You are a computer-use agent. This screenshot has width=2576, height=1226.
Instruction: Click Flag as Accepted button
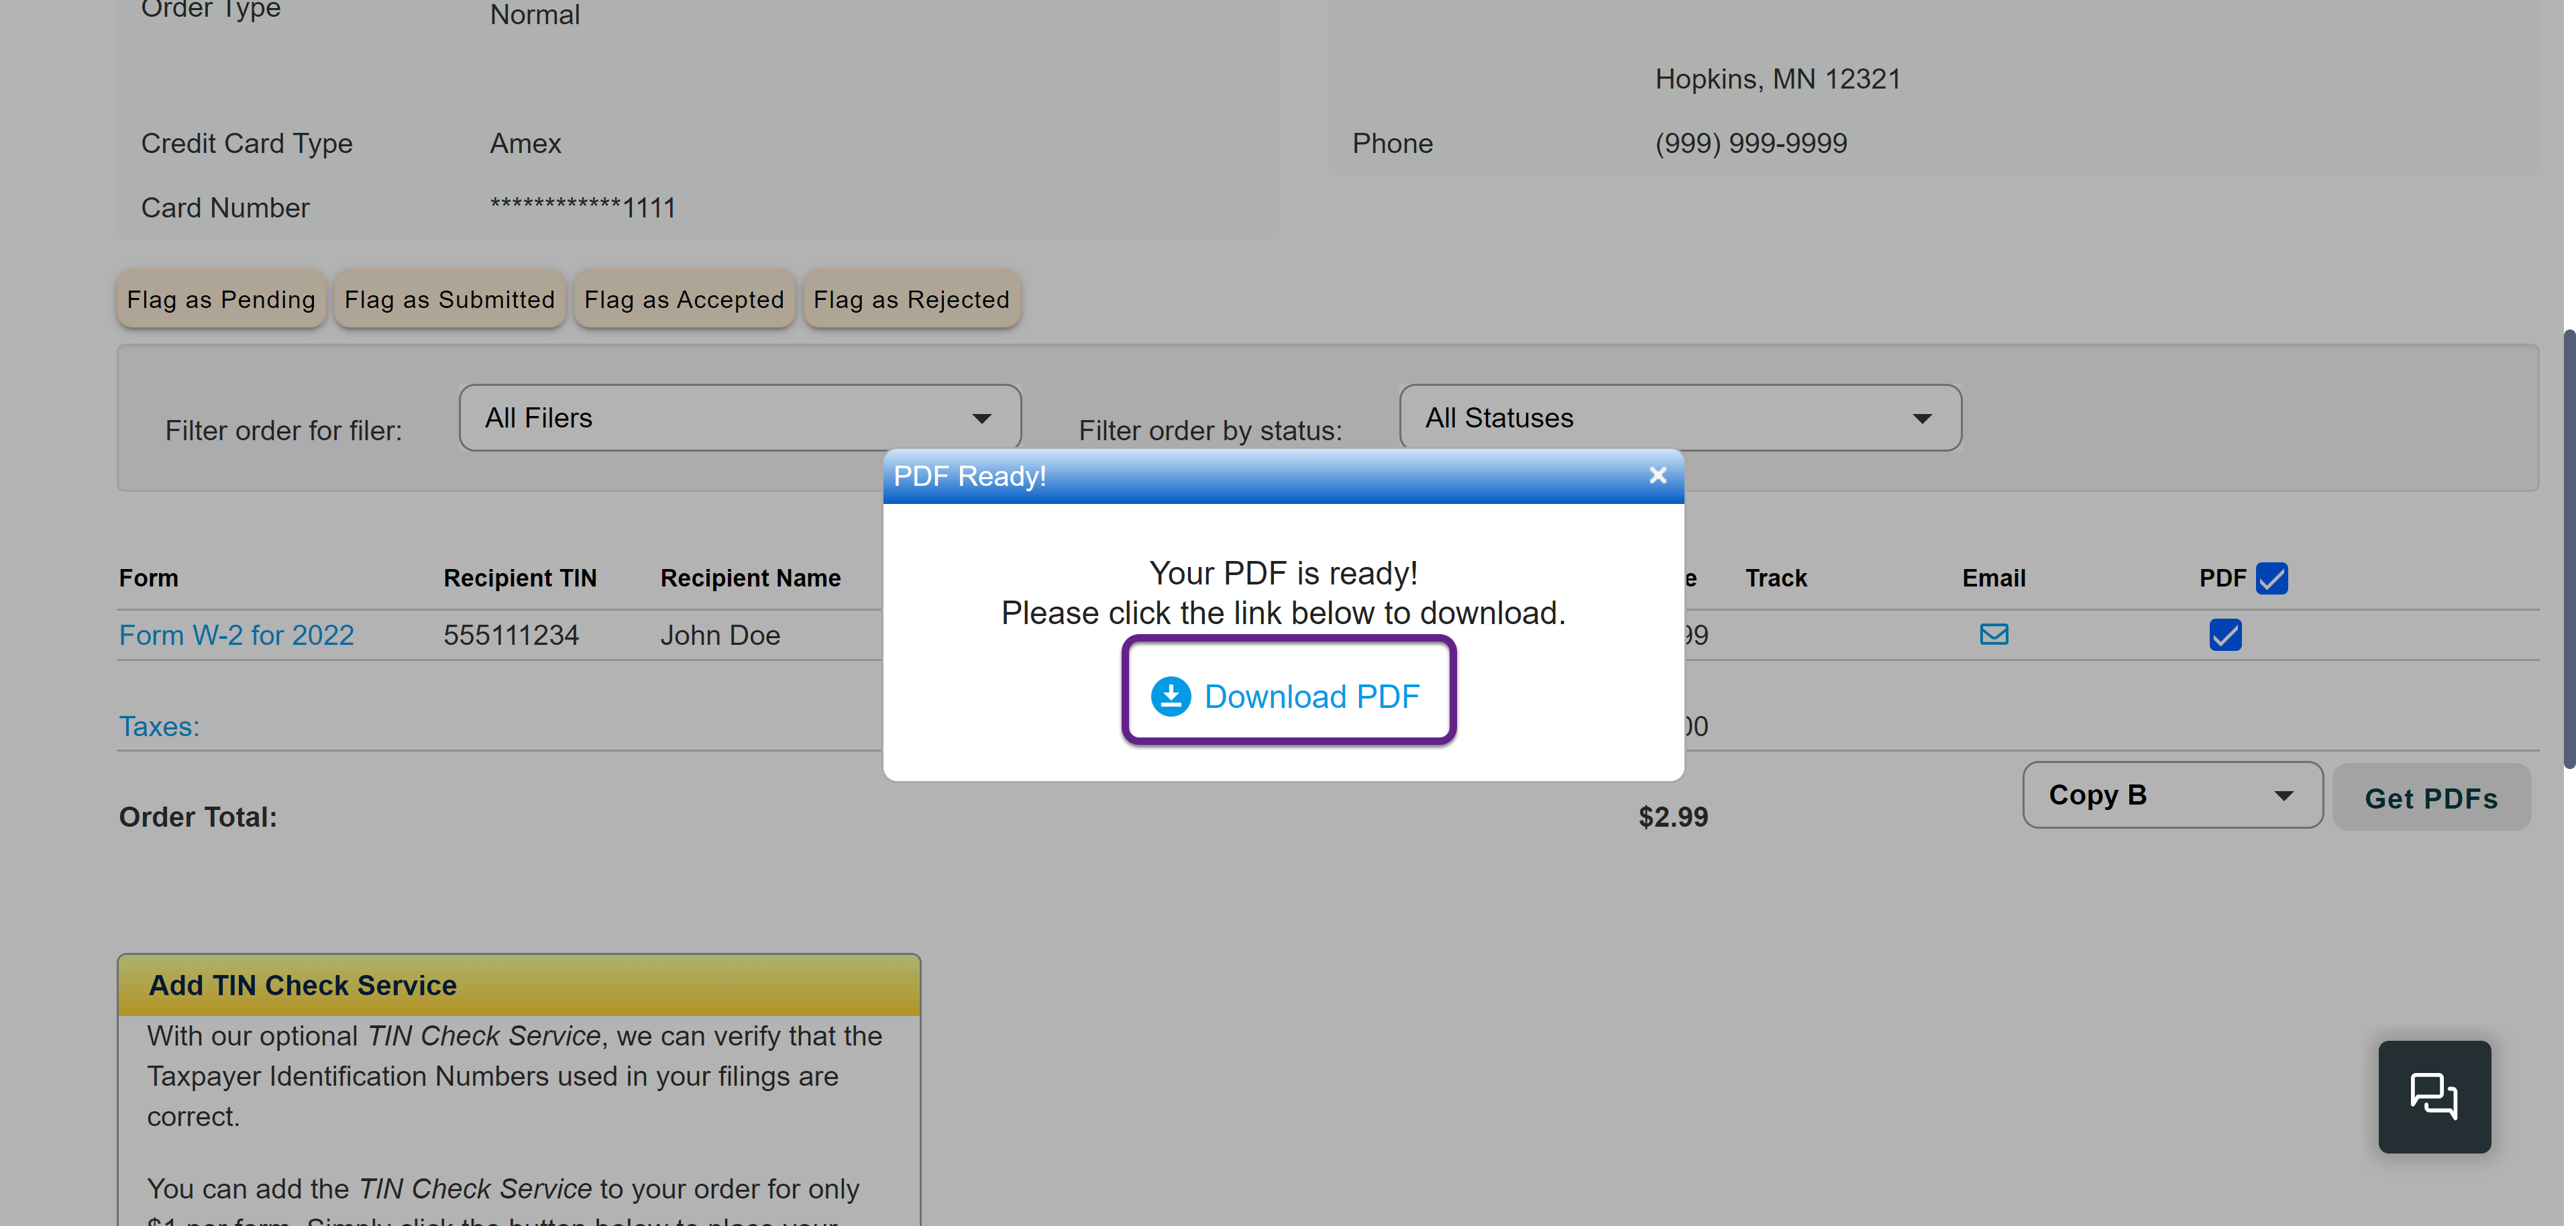pos(684,299)
